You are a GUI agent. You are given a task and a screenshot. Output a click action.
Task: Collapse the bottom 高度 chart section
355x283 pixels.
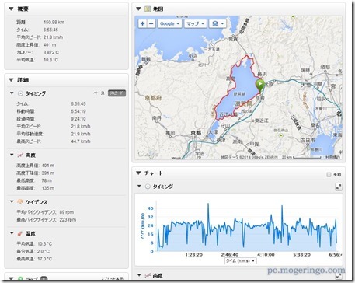click(139, 275)
